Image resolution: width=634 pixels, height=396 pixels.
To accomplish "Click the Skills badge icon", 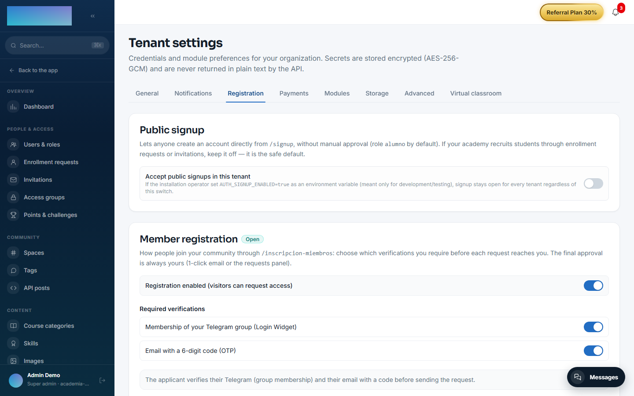I will (14, 344).
